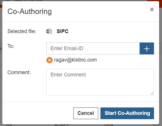This screenshot has height=126, width=162.
Task: Click the 1004 value in the background list
Action: [x=108, y=125]
